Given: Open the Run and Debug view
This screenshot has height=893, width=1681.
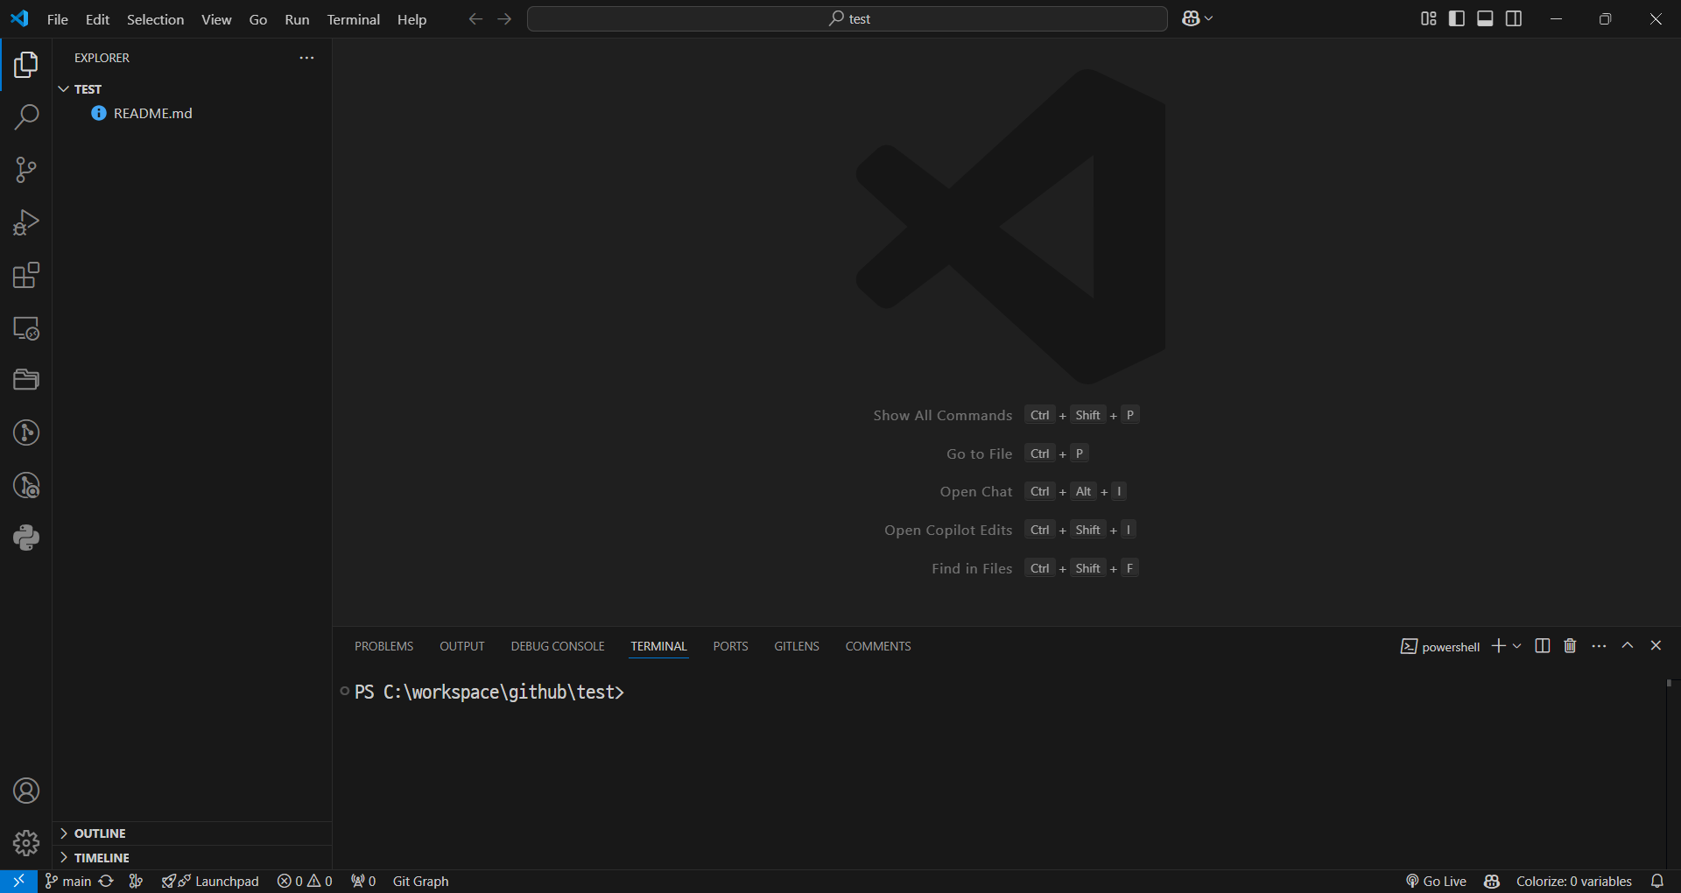Looking at the screenshot, I should point(26,222).
